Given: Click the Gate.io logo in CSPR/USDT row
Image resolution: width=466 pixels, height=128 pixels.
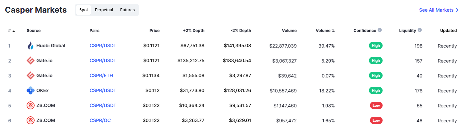Looking at the screenshot, I should point(31,61).
